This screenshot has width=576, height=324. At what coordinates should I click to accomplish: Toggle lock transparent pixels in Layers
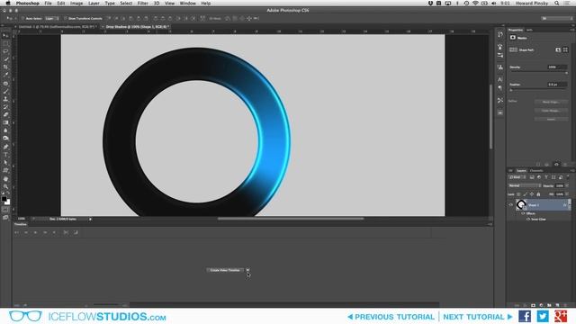click(x=518, y=194)
